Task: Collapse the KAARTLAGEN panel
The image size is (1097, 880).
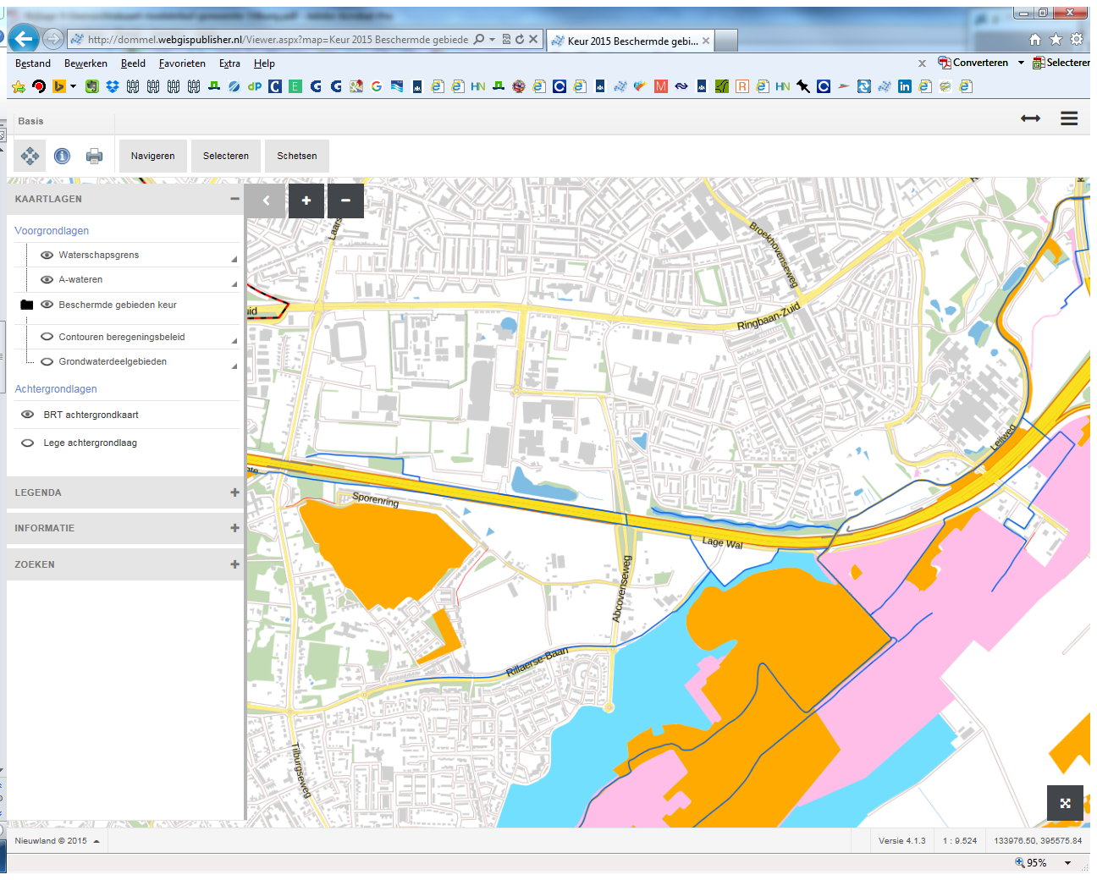Action: 234,199
